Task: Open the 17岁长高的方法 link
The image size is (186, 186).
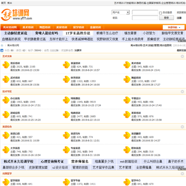Action: [78, 33]
